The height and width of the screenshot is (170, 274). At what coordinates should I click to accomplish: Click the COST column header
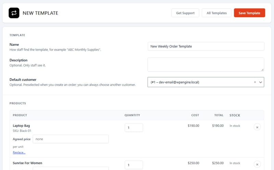pyautogui.click(x=195, y=115)
